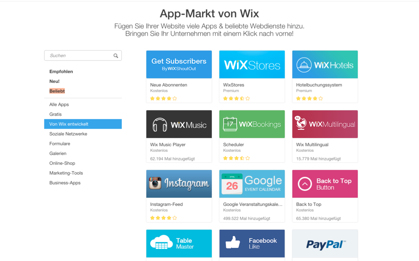
Task: Focus the Suchen search field
Action: [x=83, y=56]
